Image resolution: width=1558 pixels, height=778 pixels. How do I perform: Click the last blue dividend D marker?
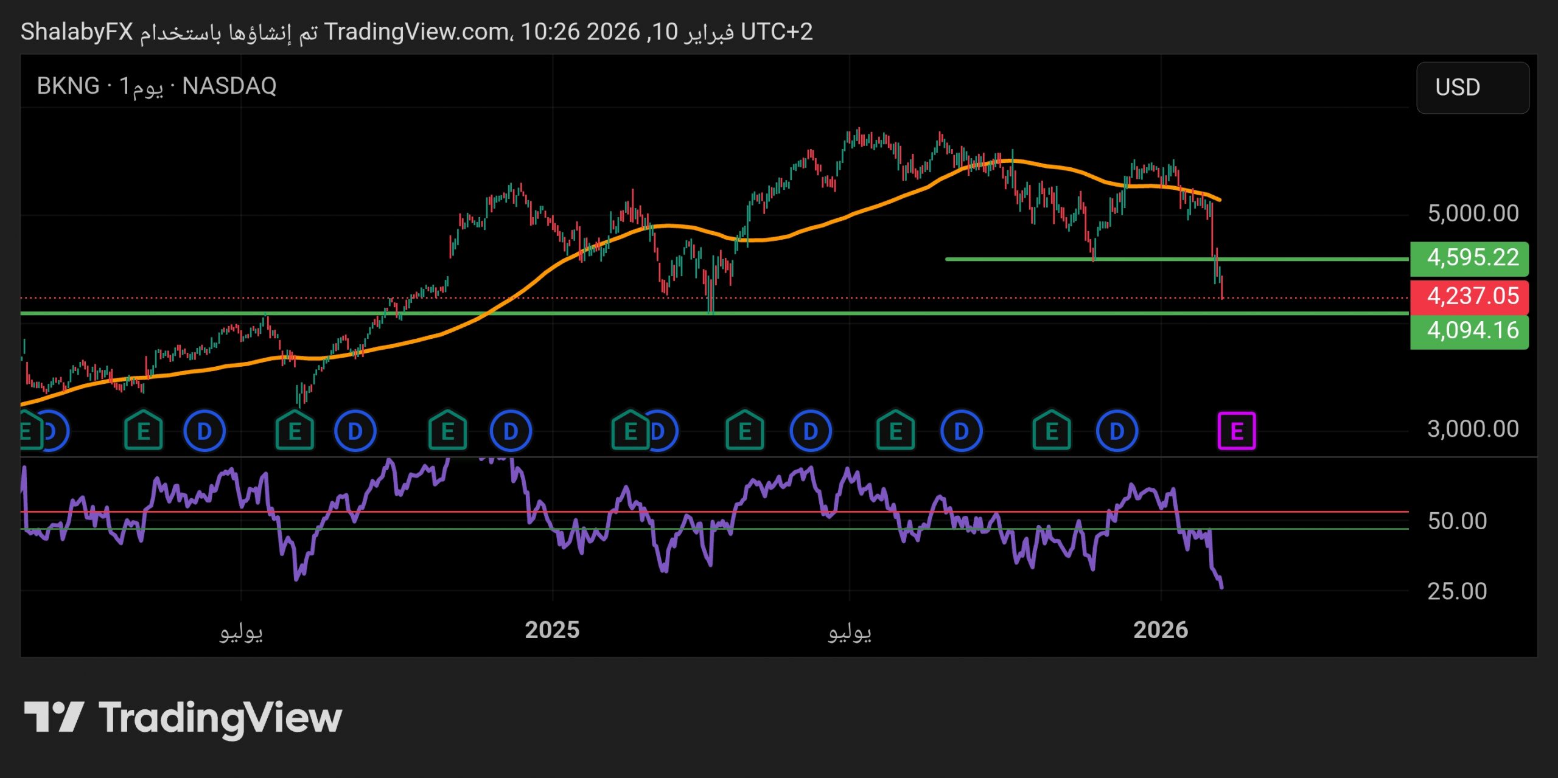point(1117,431)
